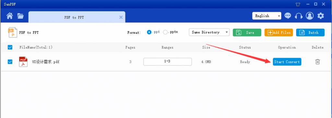Open the chat message icon
The image size is (332, 118).
pos(288,16)
